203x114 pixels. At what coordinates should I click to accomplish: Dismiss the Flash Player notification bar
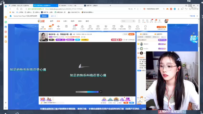(197, 16)
